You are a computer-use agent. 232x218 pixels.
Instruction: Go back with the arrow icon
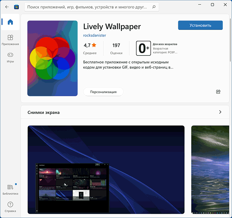[x=7, y=7]
